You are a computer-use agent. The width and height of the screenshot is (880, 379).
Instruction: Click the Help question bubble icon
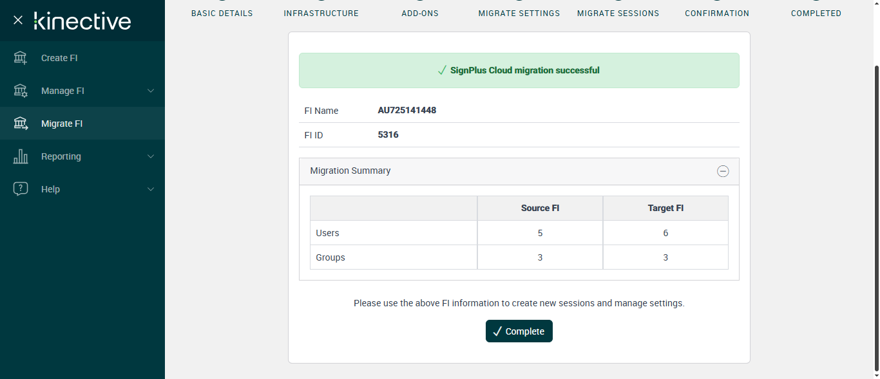[21, 189]
